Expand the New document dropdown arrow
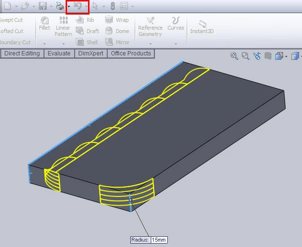This screenshot has width=302, height=247. click(17, 6)
